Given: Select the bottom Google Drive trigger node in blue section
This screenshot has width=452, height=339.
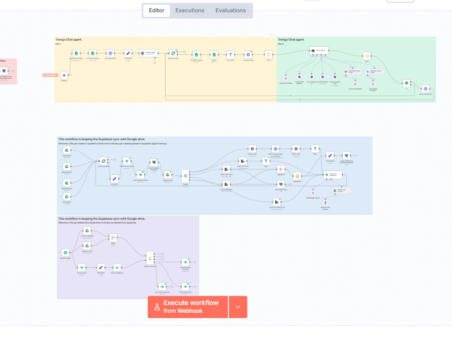Looking at the screenshot, I should click(66, 197).
